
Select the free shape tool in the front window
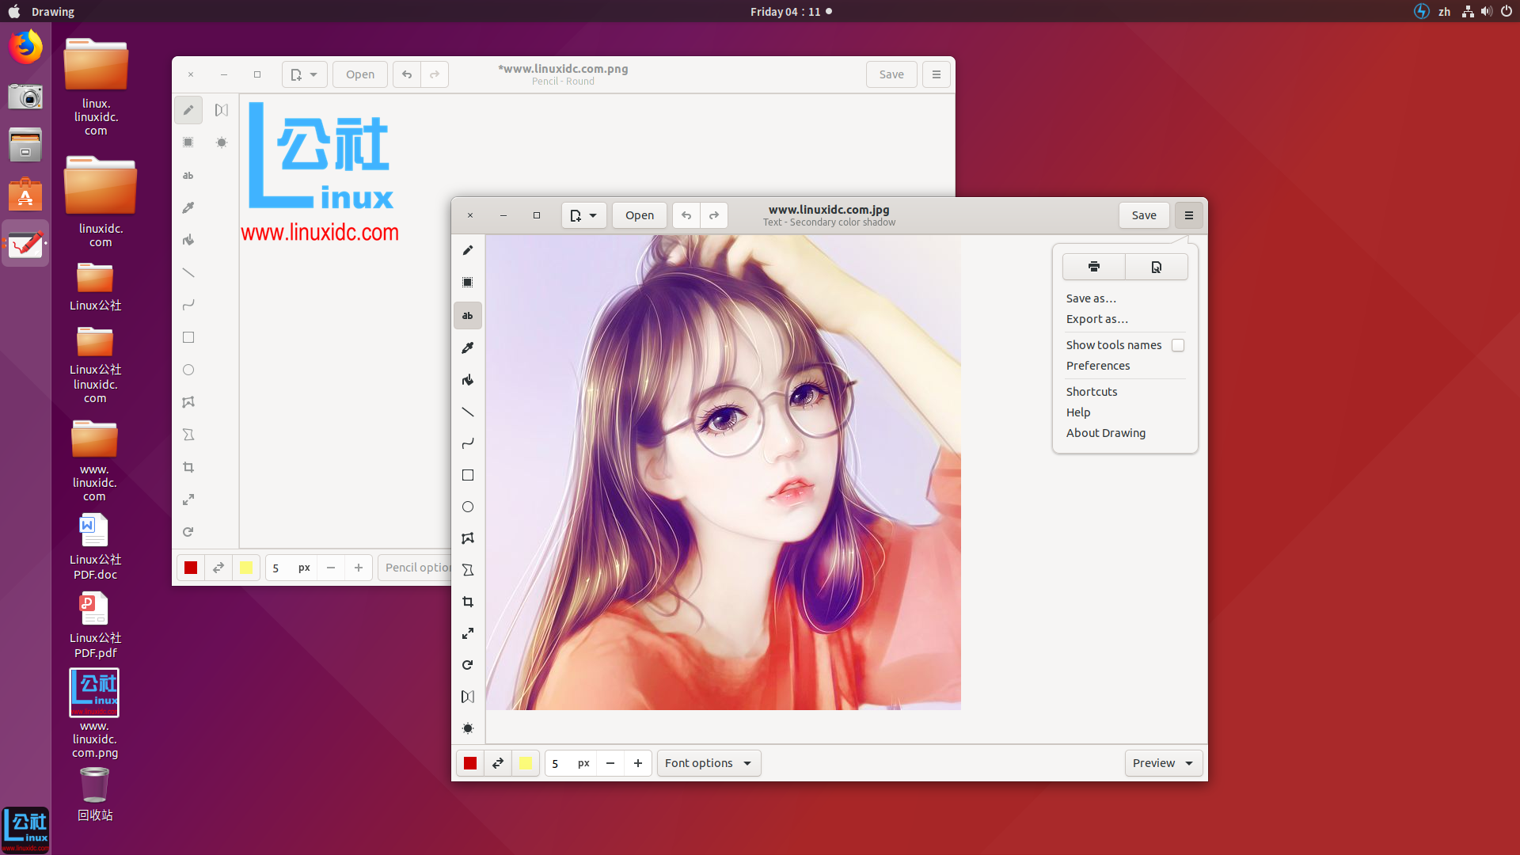[x=468, y=571]
